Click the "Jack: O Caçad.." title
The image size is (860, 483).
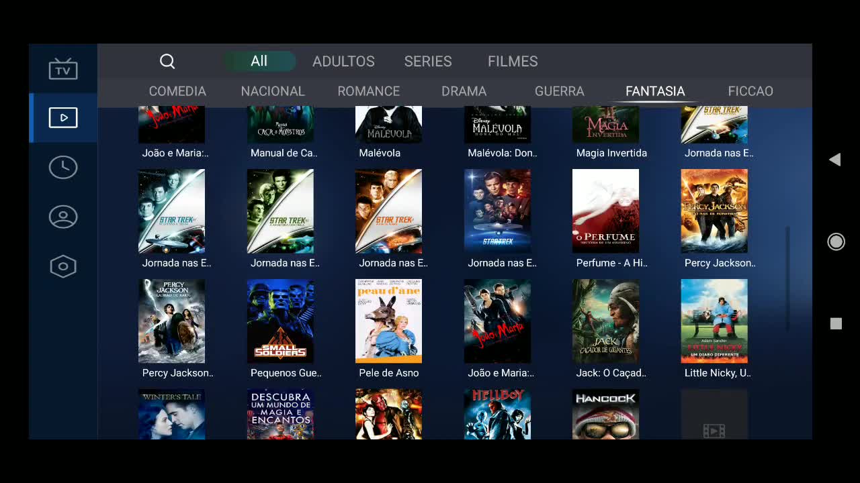pyautogui.click(x=611, y=373)
